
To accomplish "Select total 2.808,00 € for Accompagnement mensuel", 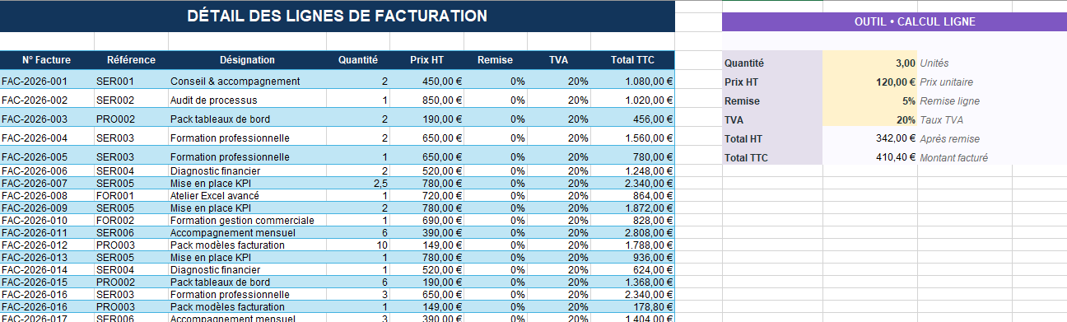I will (x=633, y=233).
